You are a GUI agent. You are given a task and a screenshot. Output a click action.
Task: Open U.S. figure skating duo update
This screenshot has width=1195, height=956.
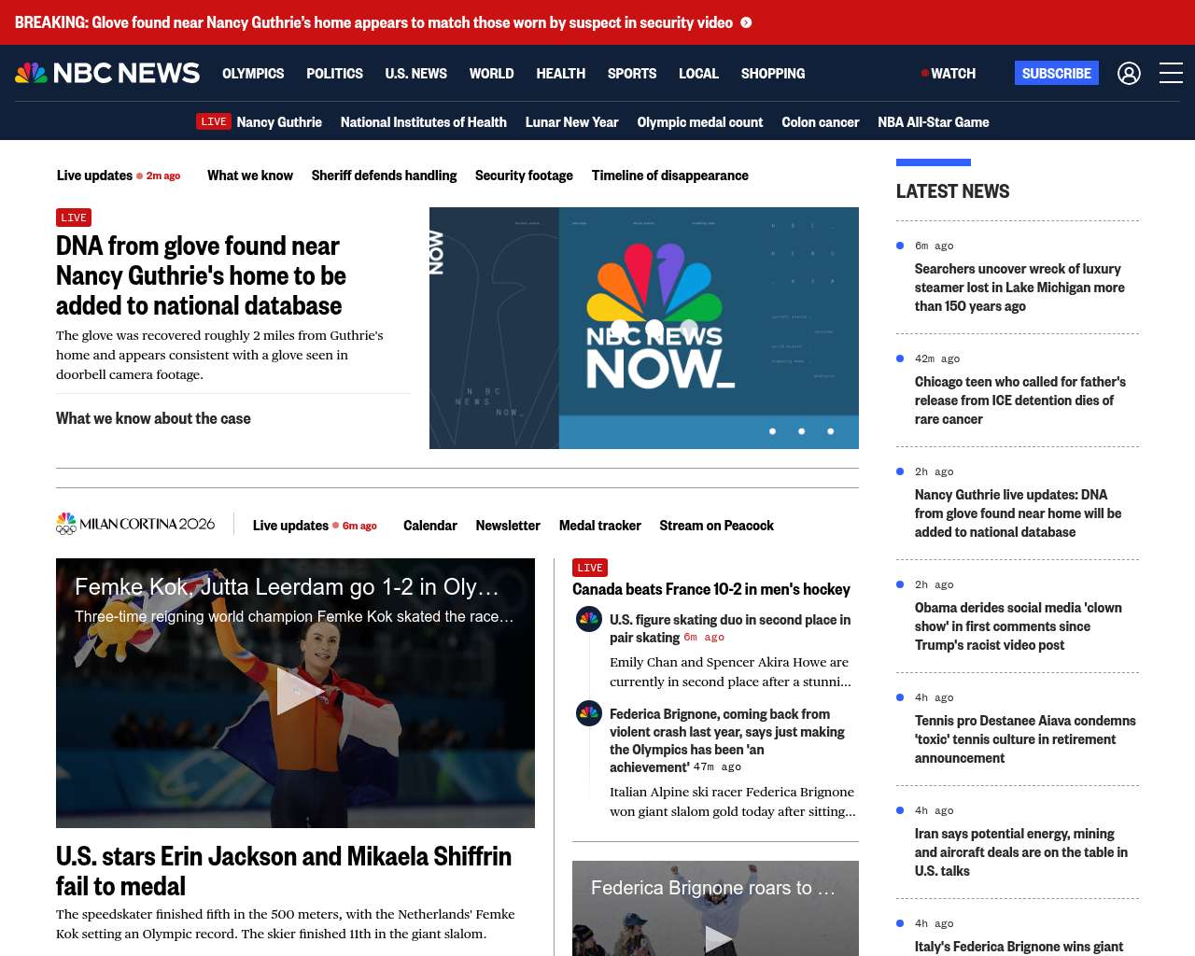pos(730,628)
